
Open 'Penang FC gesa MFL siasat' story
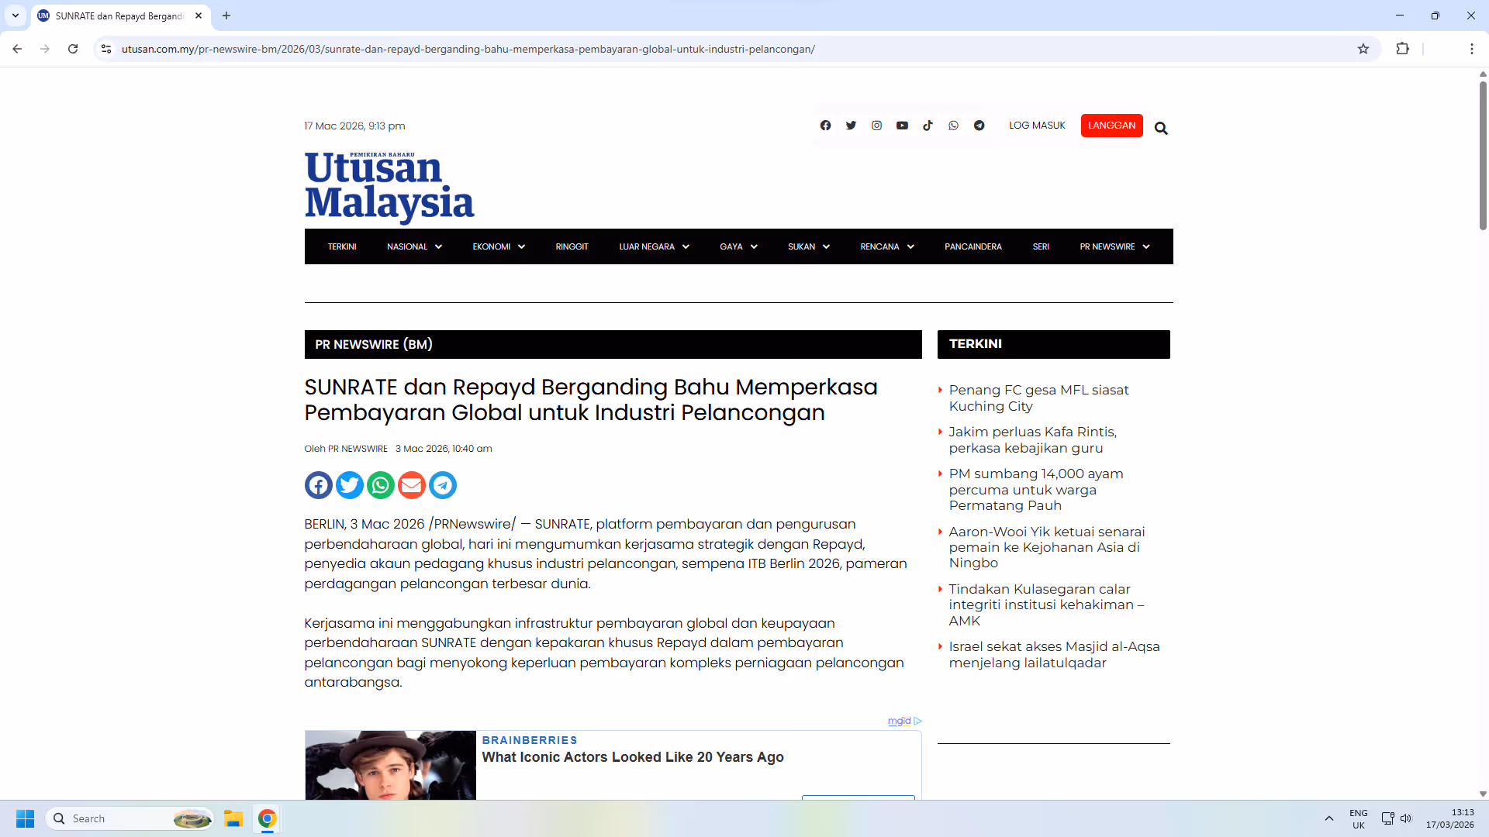pos(1038,398)
